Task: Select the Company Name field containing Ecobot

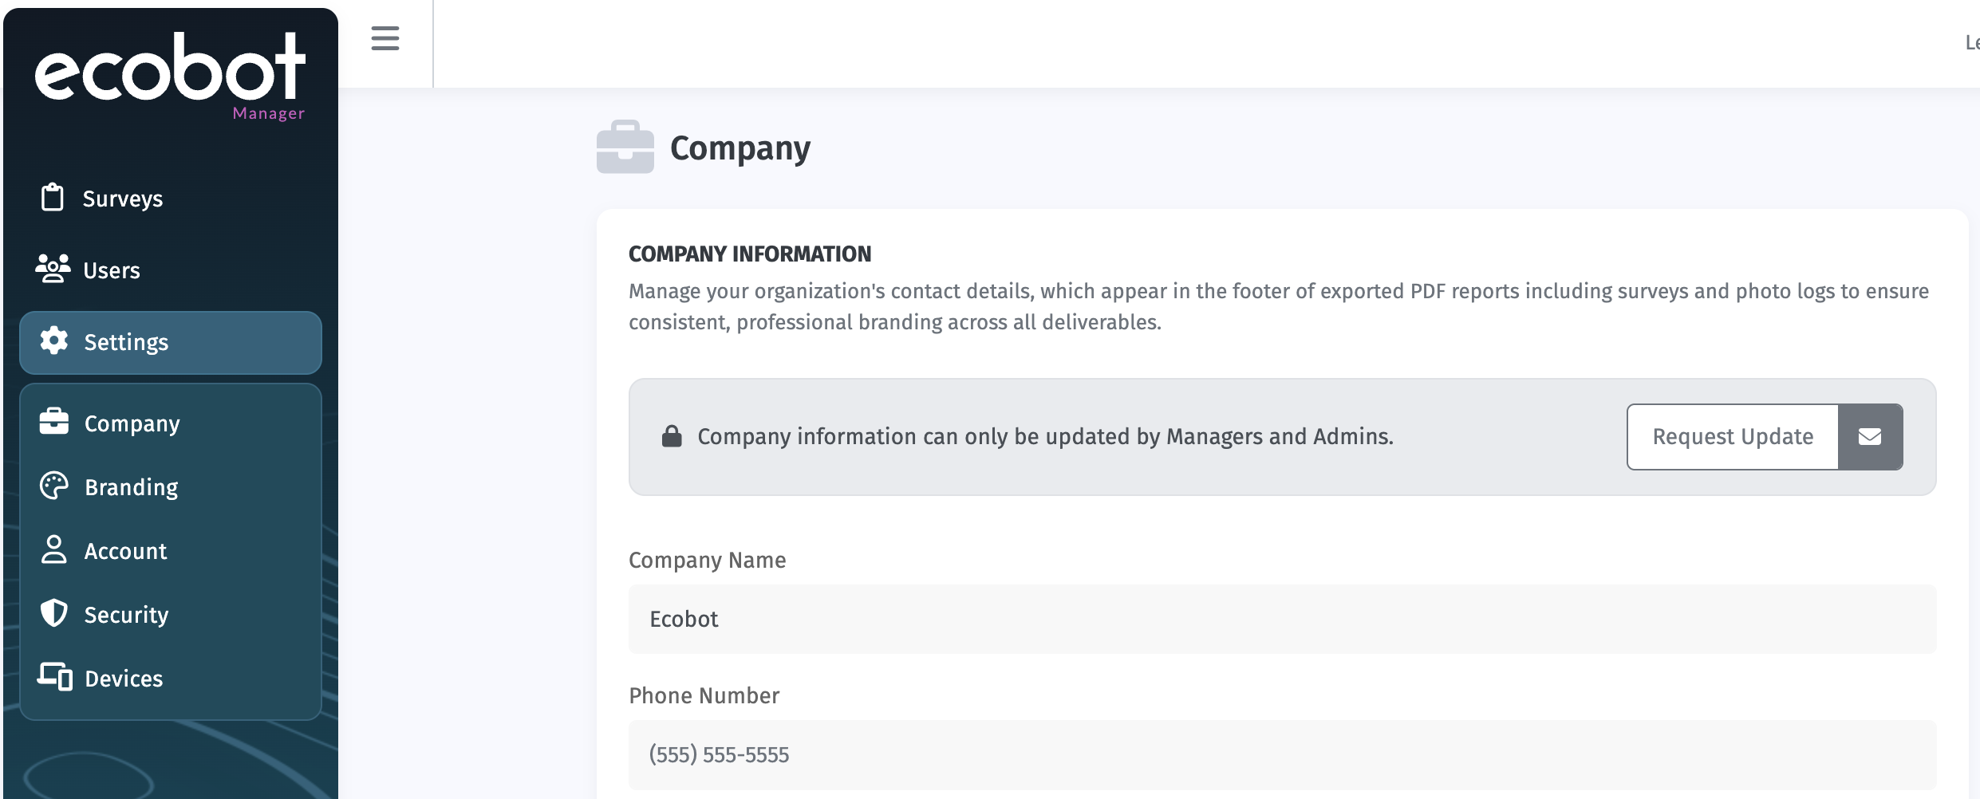Action: click(1282, 620)
